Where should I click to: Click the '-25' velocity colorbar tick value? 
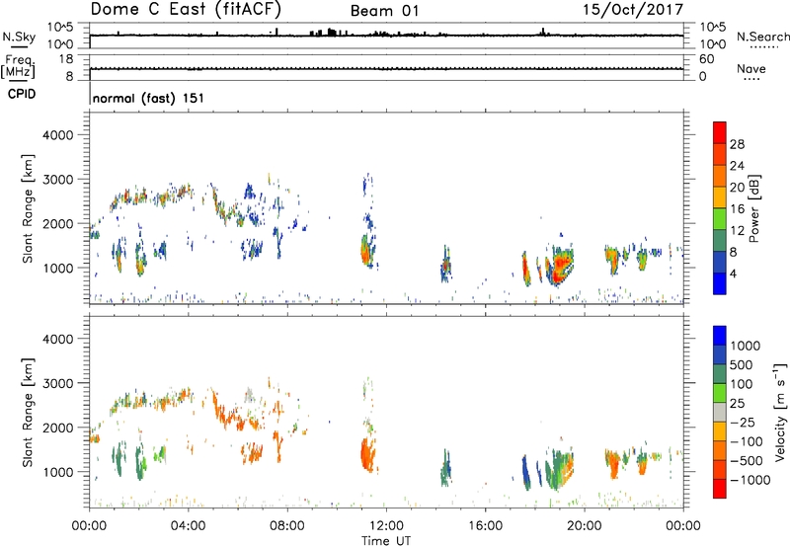(745, 423)
